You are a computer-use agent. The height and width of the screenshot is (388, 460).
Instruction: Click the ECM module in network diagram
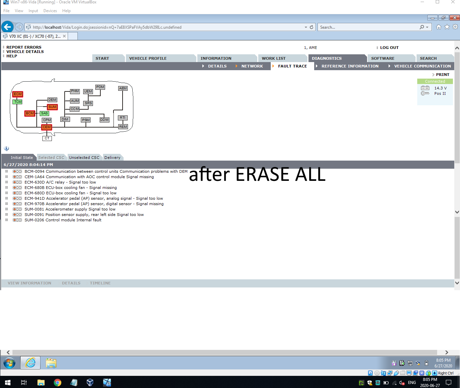pos(18,94)
